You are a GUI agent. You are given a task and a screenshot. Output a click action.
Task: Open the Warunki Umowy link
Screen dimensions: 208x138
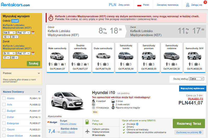[68, 124]
